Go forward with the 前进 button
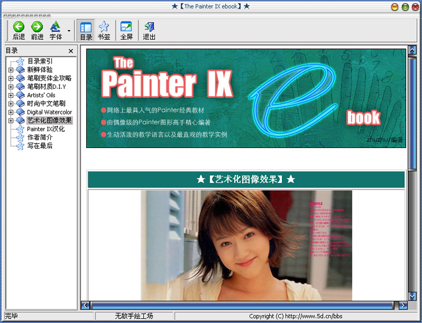Viewport: 422px width, 323px height. point(37,31)
